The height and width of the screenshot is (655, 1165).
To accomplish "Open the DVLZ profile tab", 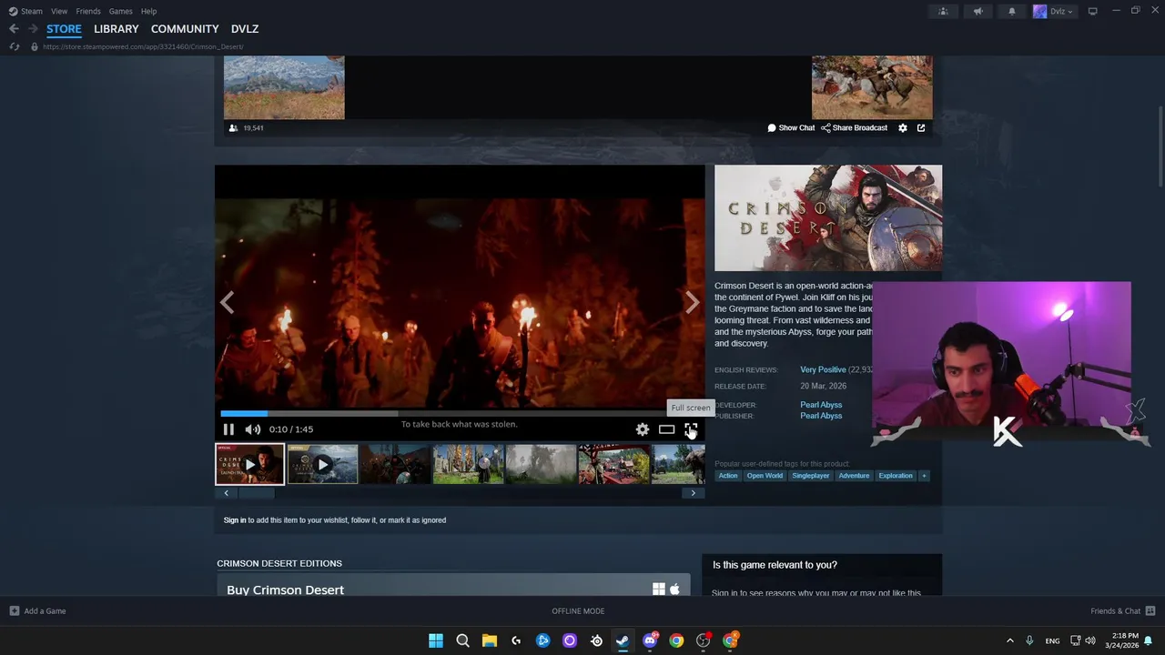I will coord(245,29).
